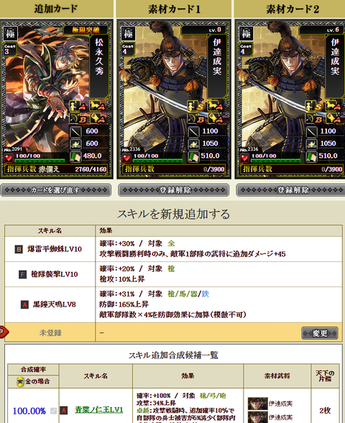
Task: Click 登録解除 under 素材カード2
Action: click(x=290, y=190)
